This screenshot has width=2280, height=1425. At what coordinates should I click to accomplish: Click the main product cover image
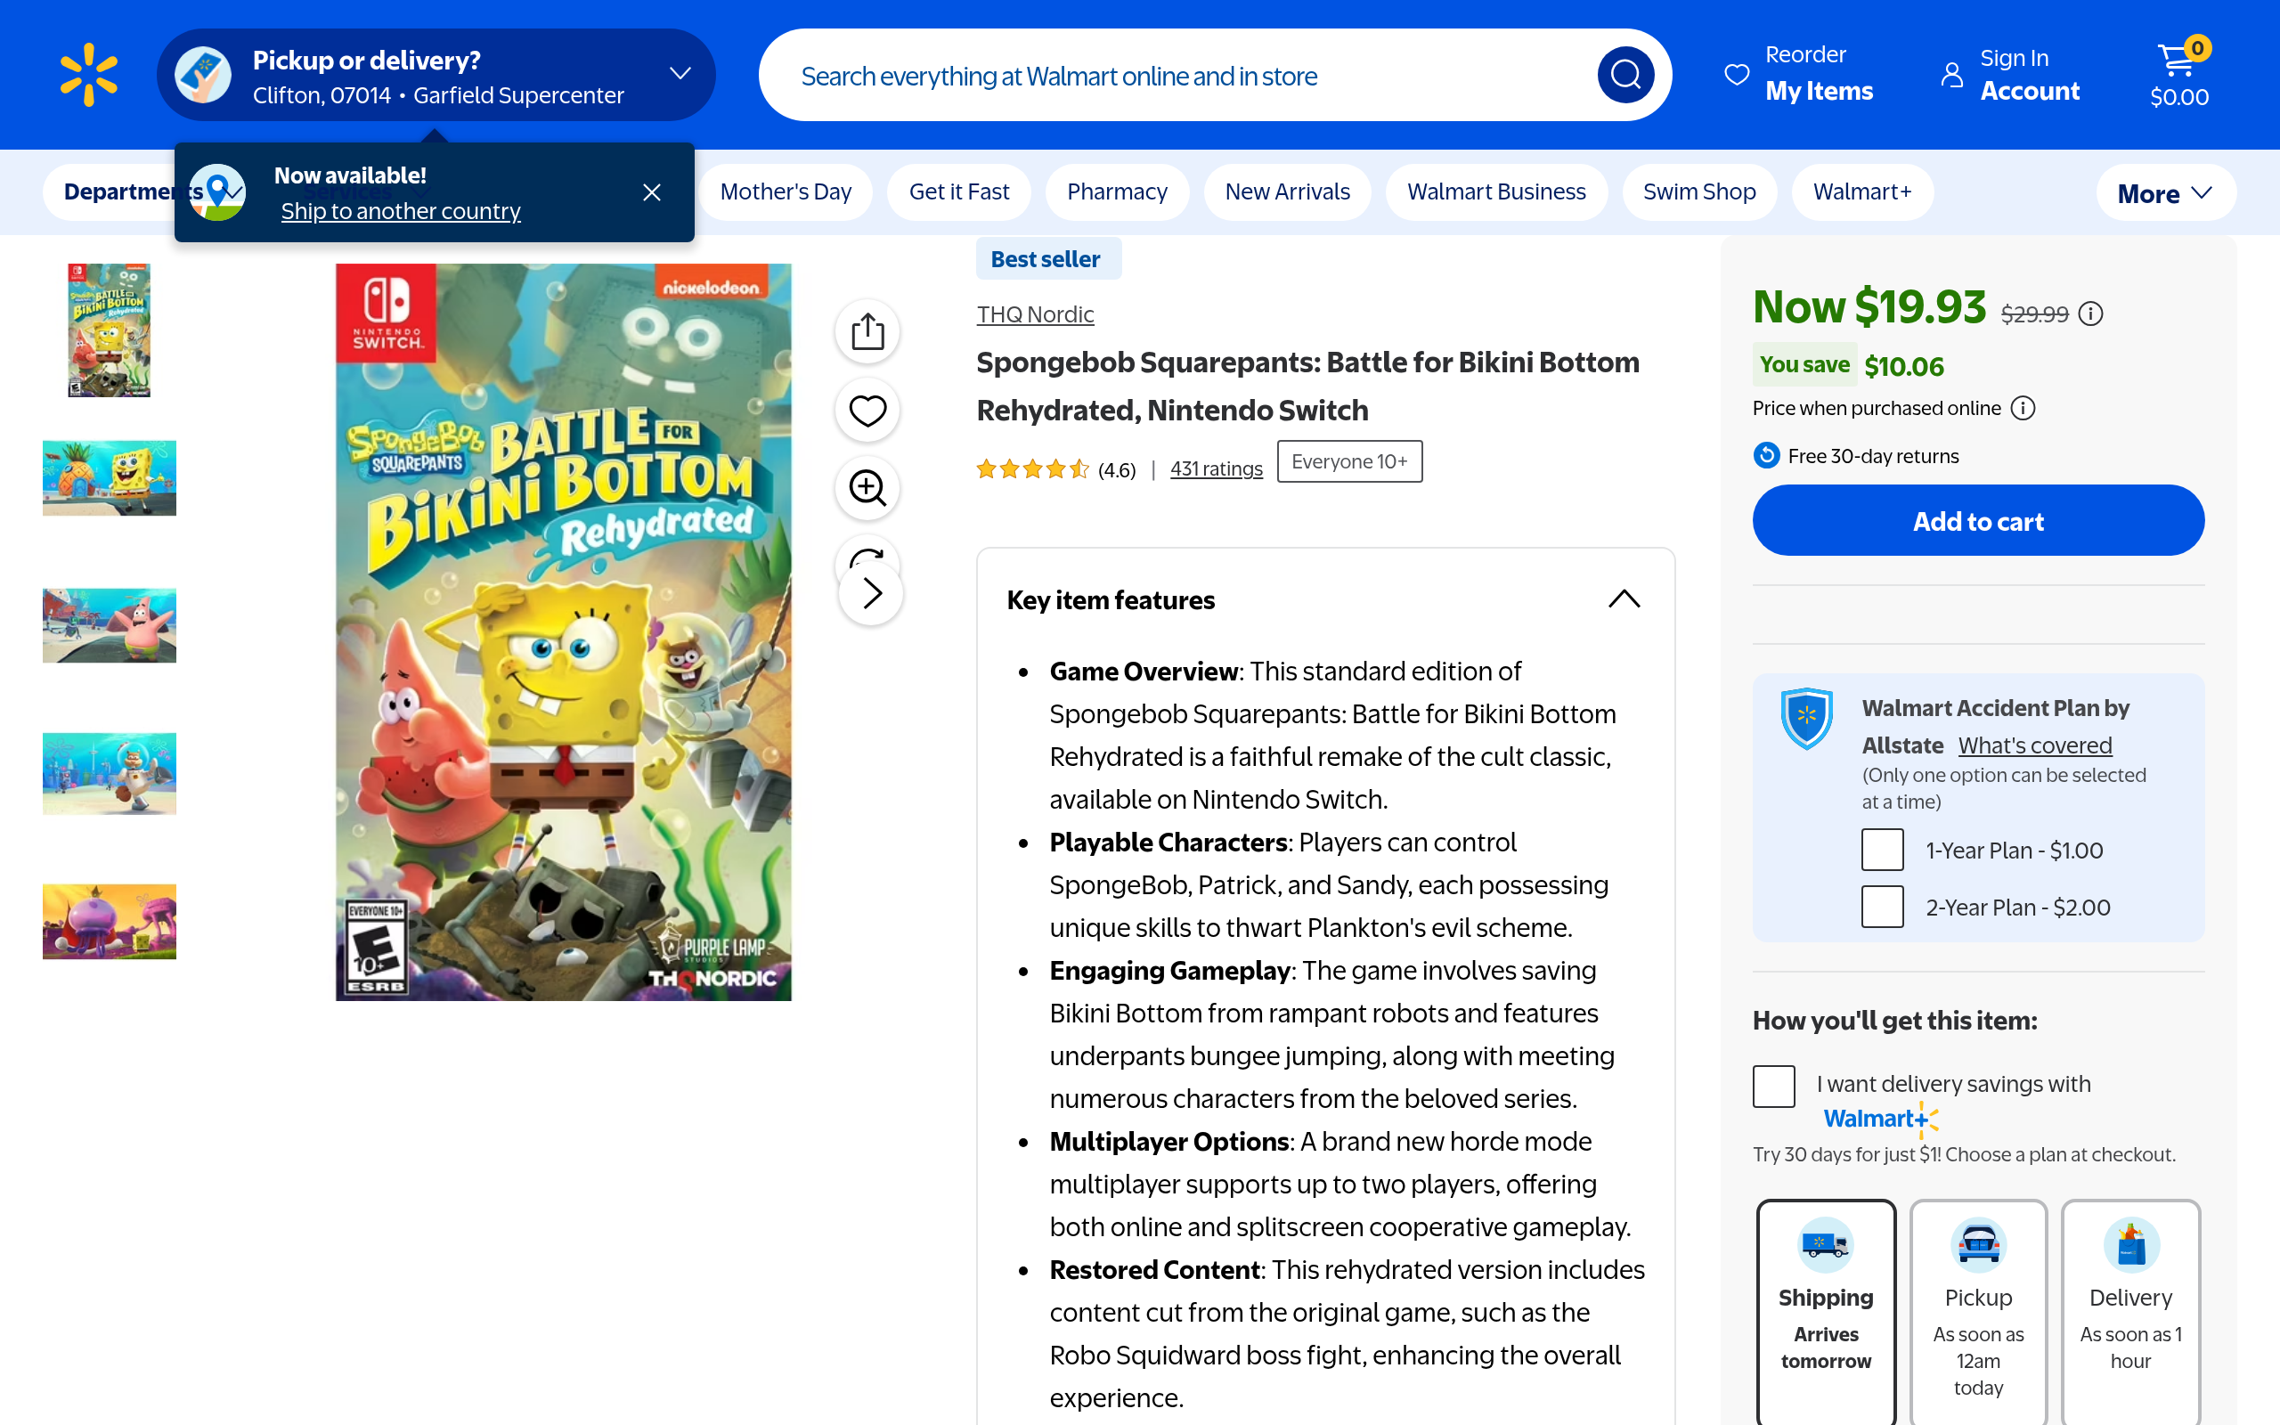click(x=564, y=632)
